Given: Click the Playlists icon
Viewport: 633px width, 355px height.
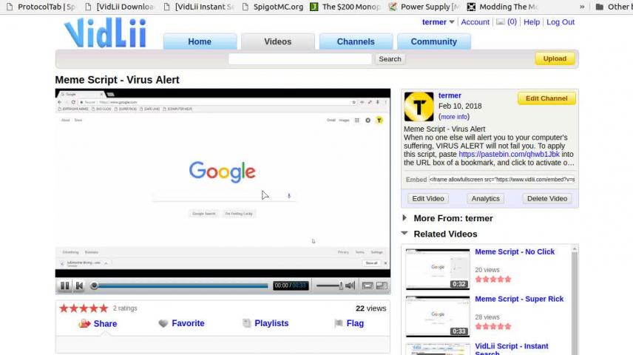Looking at the screenshot, I should tap(246, 323).
